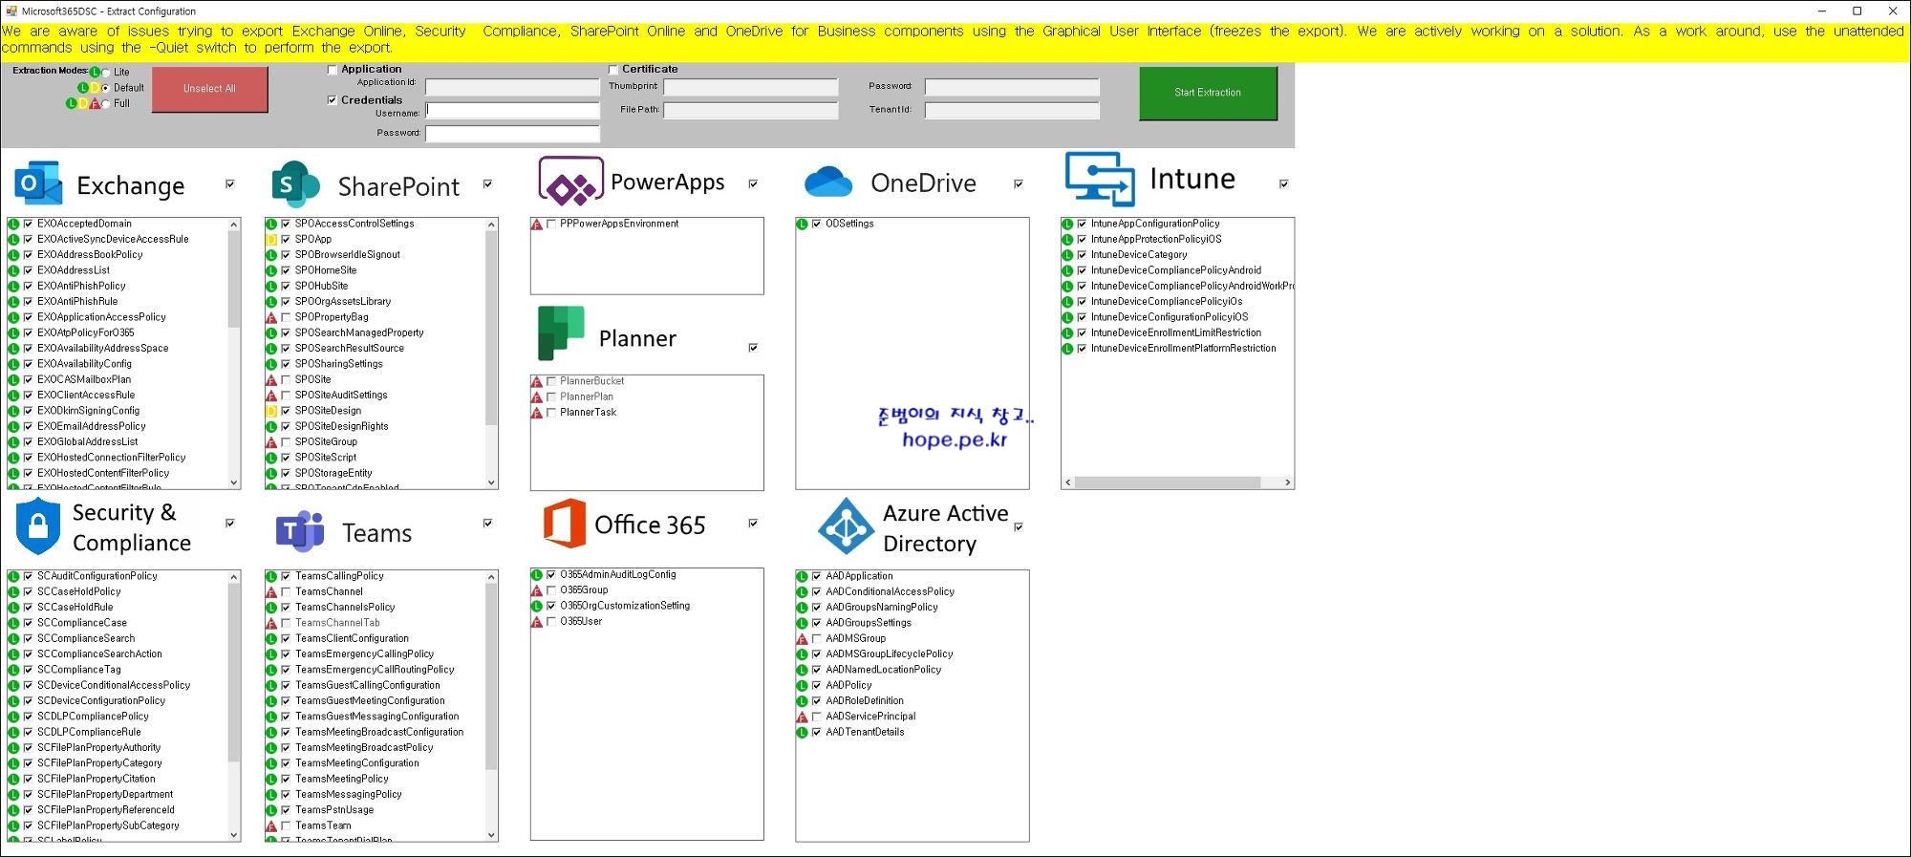1911x857 pixels.
Task: Select the SCDLPComplianceRule row text
Action: (x=89, y=733)
